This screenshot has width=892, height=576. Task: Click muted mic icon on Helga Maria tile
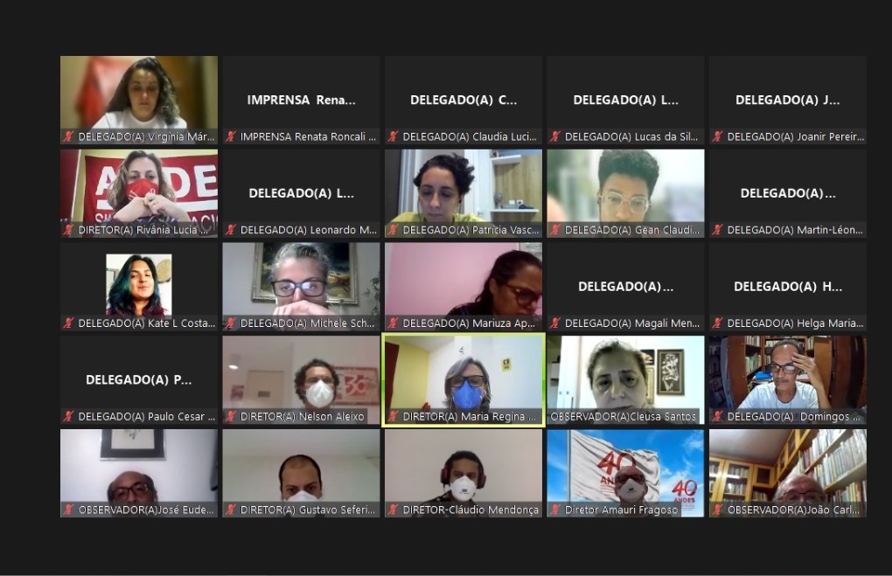(718, 323)
